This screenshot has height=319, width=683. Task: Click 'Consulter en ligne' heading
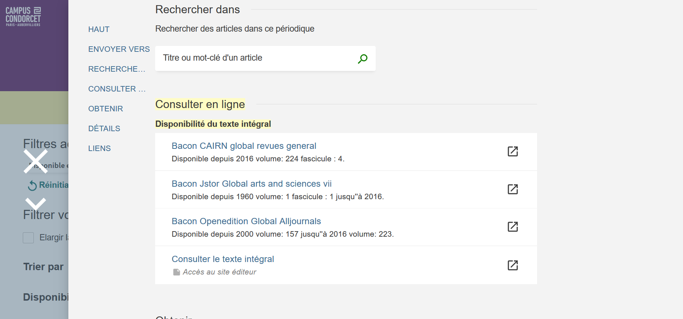pyautogui.click(x=200, y=104)
